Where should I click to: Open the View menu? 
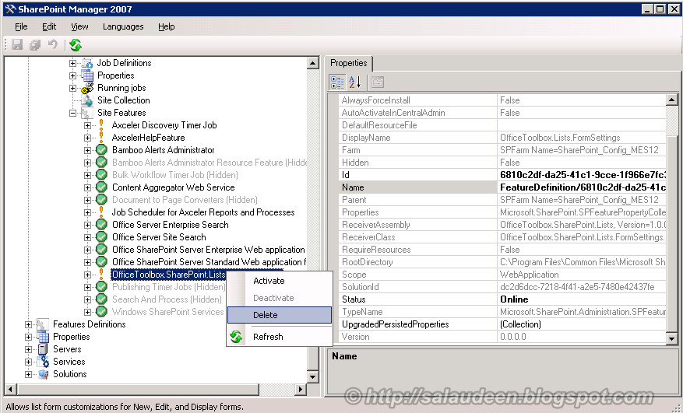click(x=79, y=26)
